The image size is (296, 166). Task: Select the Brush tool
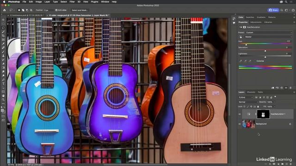click(x=3, y=52)
